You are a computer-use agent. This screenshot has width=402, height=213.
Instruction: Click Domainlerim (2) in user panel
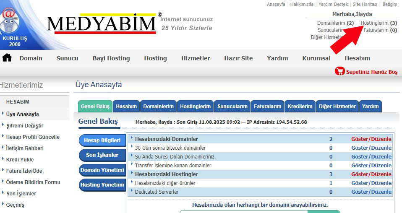click(335, 23)
